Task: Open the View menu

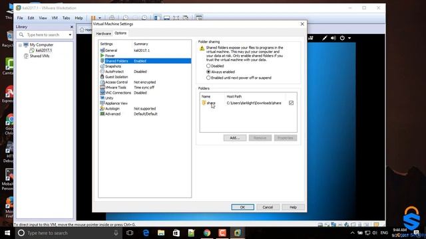Action: tap(43, 18)
